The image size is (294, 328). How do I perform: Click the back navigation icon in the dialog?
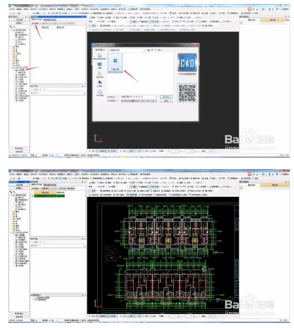click(149, 50)
